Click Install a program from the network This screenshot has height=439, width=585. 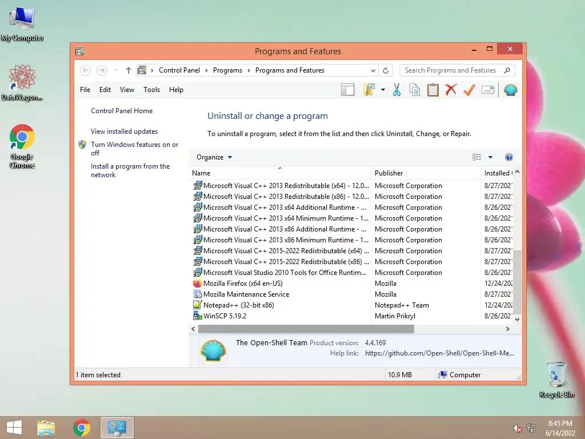[x=130, y=170]
